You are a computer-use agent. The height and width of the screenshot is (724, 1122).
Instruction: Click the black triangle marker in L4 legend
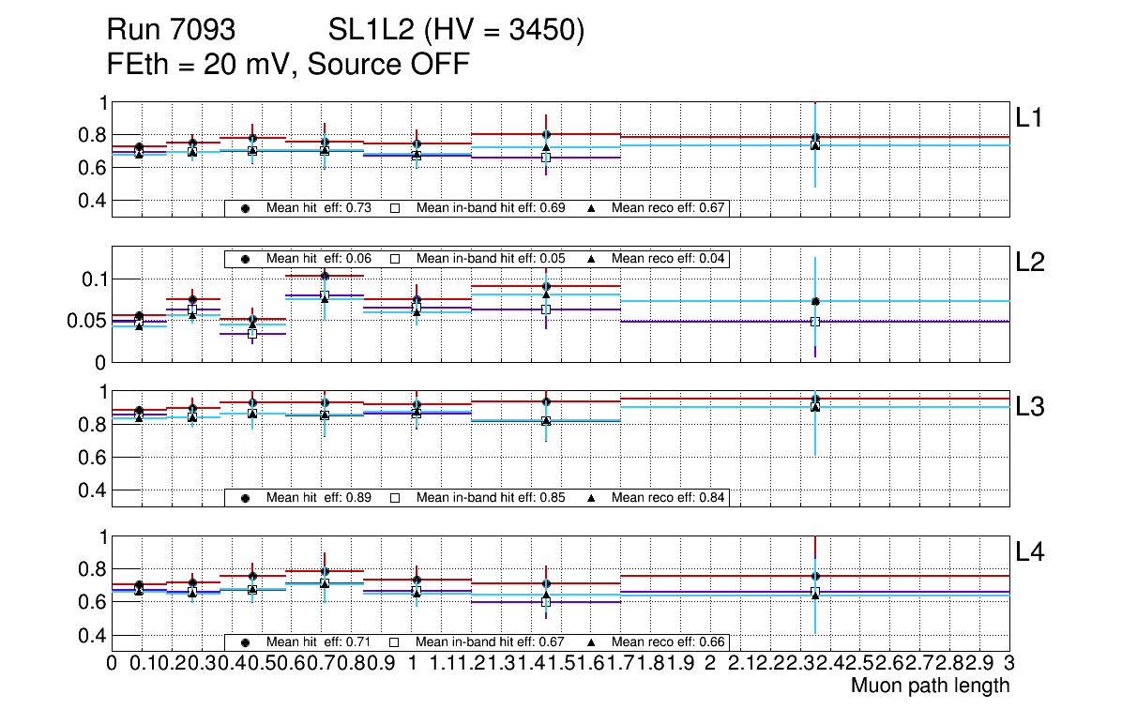coord(592,642)
